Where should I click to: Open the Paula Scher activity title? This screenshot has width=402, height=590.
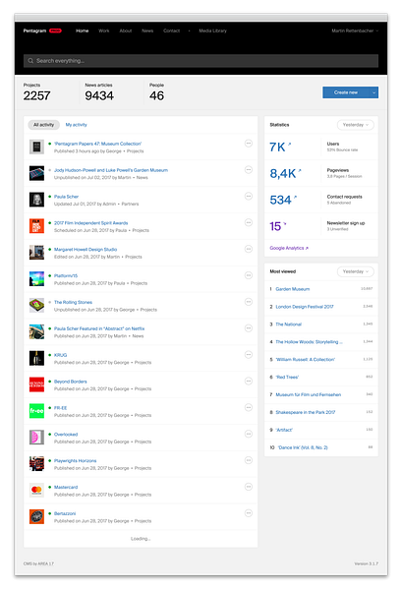66,197
